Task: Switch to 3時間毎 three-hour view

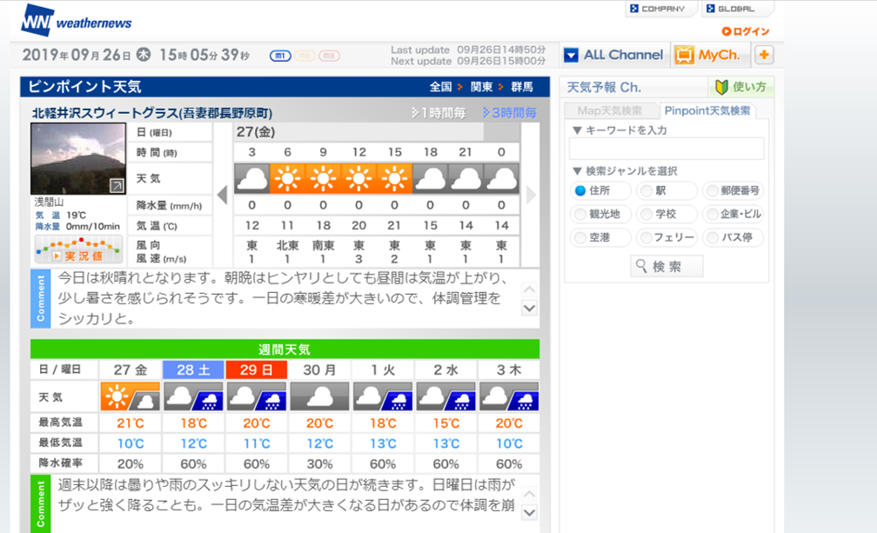Action: pyautogui.click(x=510, y=113)
